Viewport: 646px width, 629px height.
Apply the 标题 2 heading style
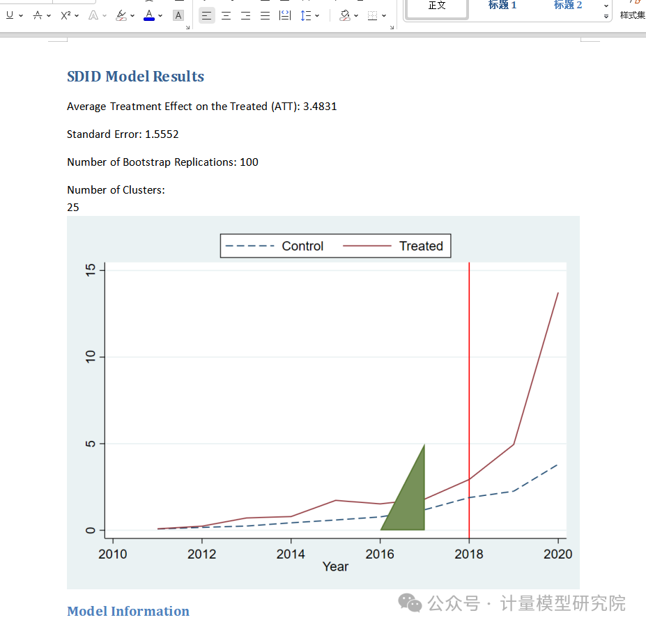568,6
